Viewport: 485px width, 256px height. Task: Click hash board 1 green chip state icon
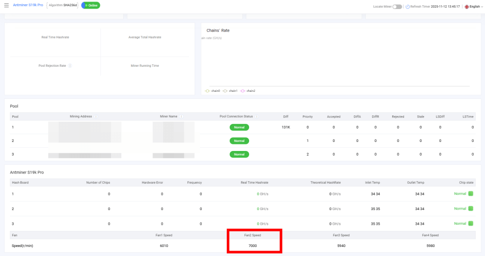click(x=471, y=194)
